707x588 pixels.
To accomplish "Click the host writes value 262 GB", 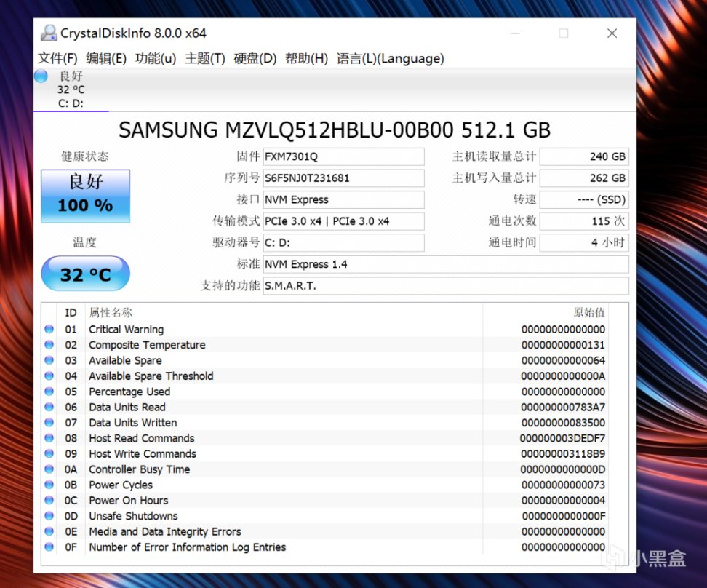I will point(584,178).
